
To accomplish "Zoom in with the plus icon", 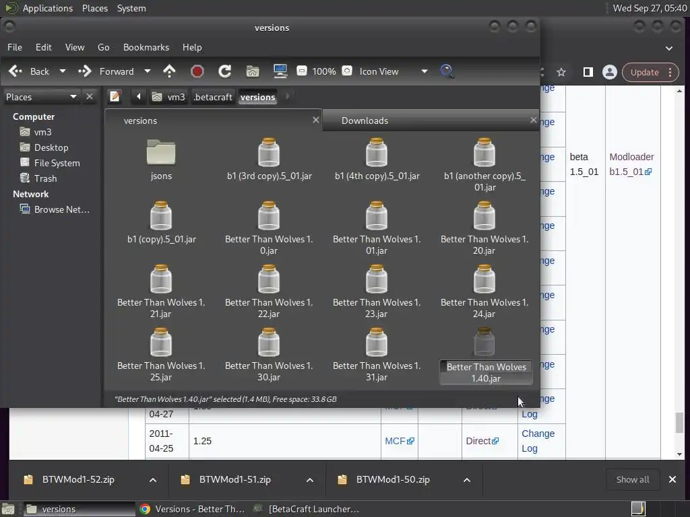I will (x=347, y=71).
